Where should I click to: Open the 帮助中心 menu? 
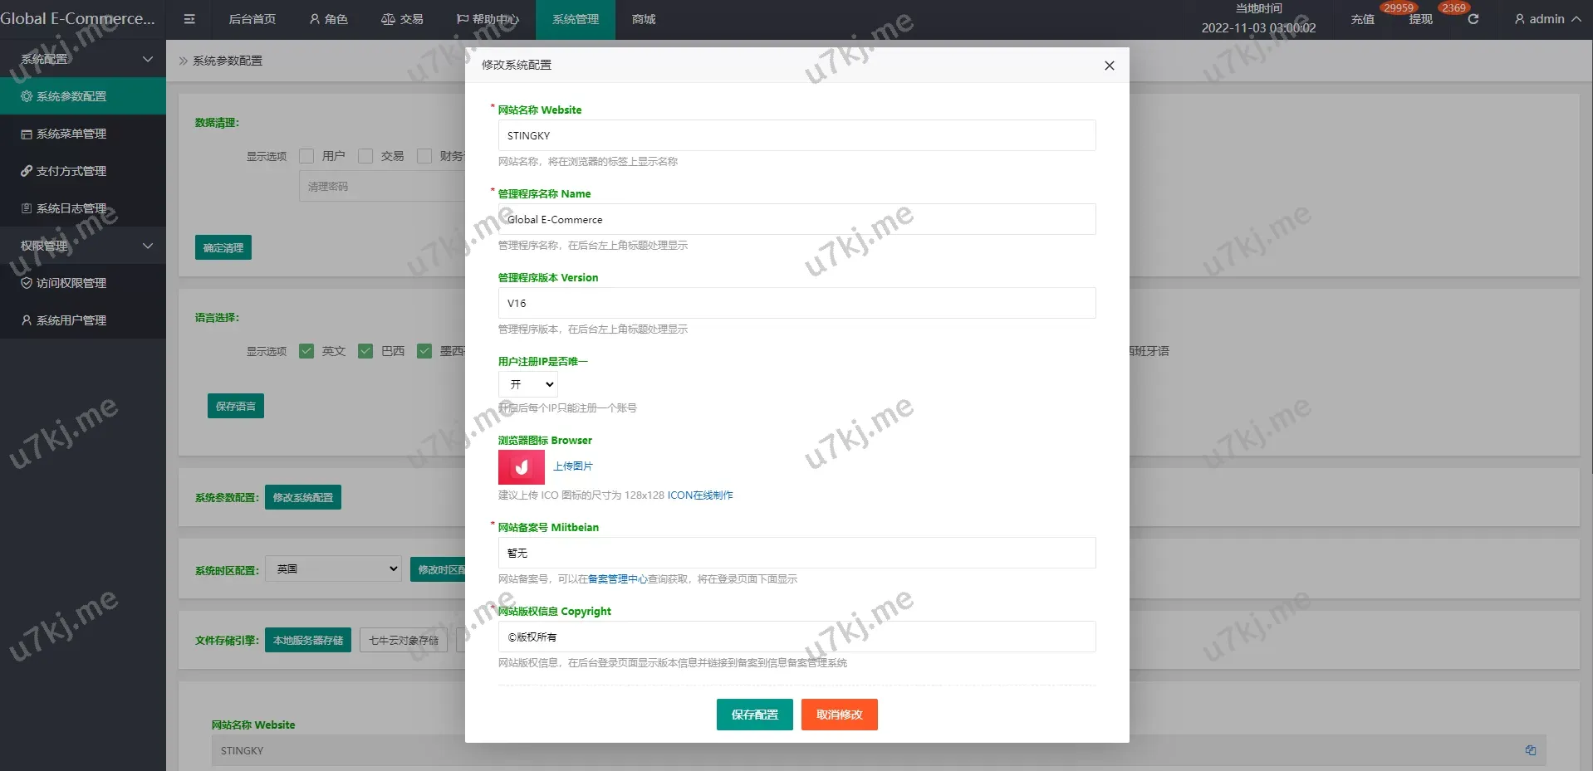(488, 19)
